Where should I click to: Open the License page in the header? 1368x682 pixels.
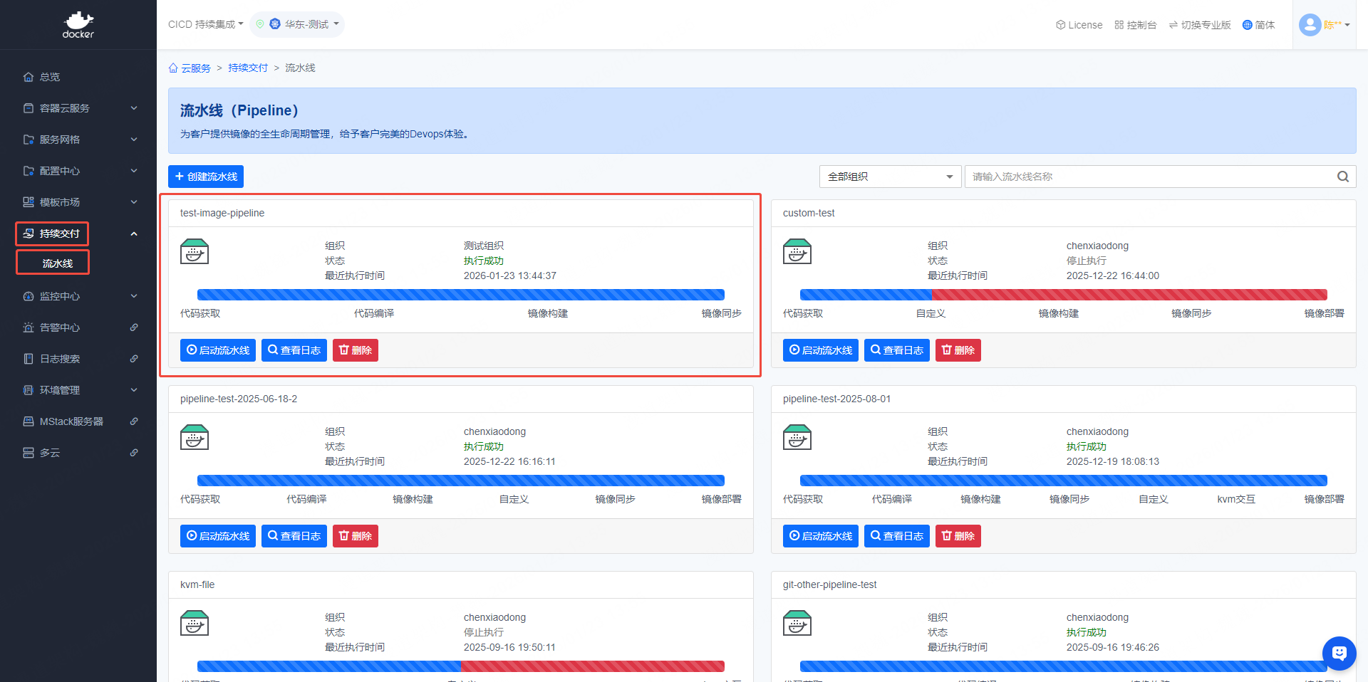click(x=1079, y=25)
